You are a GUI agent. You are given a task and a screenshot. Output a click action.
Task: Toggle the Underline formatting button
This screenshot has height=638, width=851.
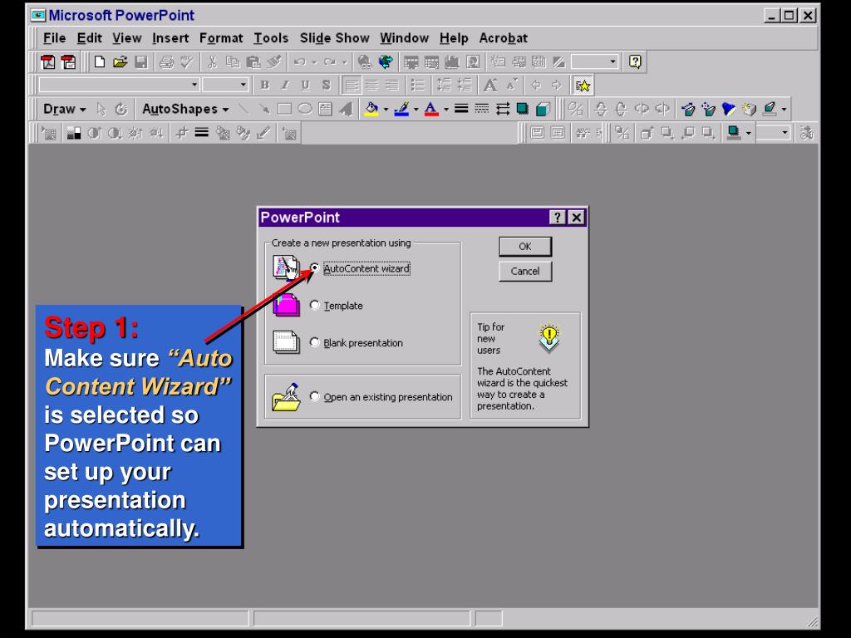click(306, 86)
